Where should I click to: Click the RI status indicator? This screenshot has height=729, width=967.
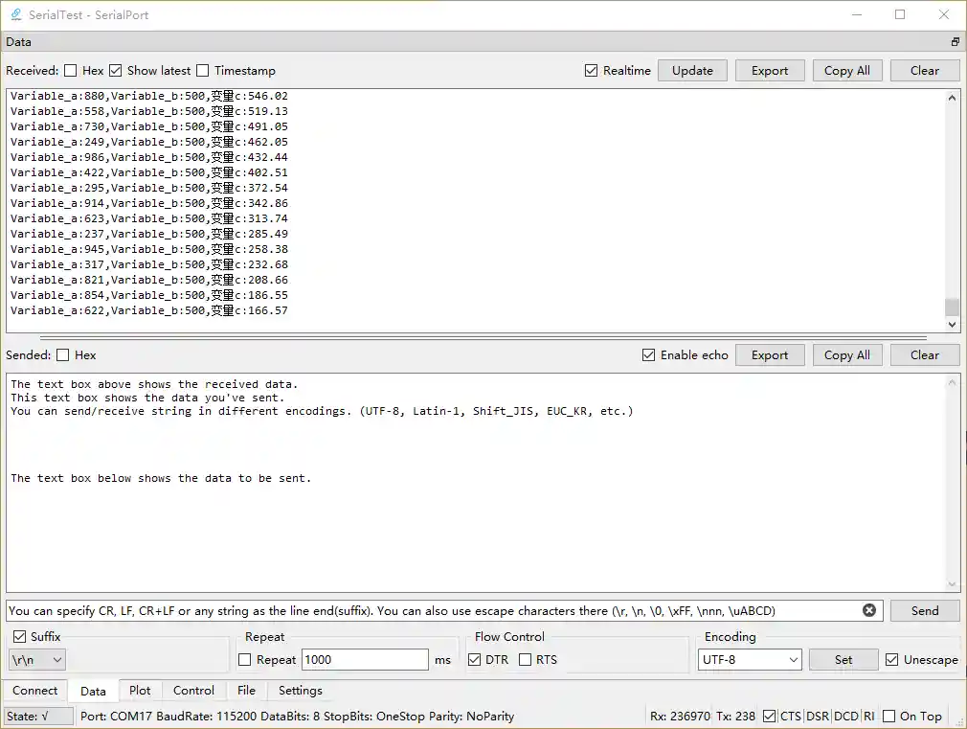coord(869,716)
